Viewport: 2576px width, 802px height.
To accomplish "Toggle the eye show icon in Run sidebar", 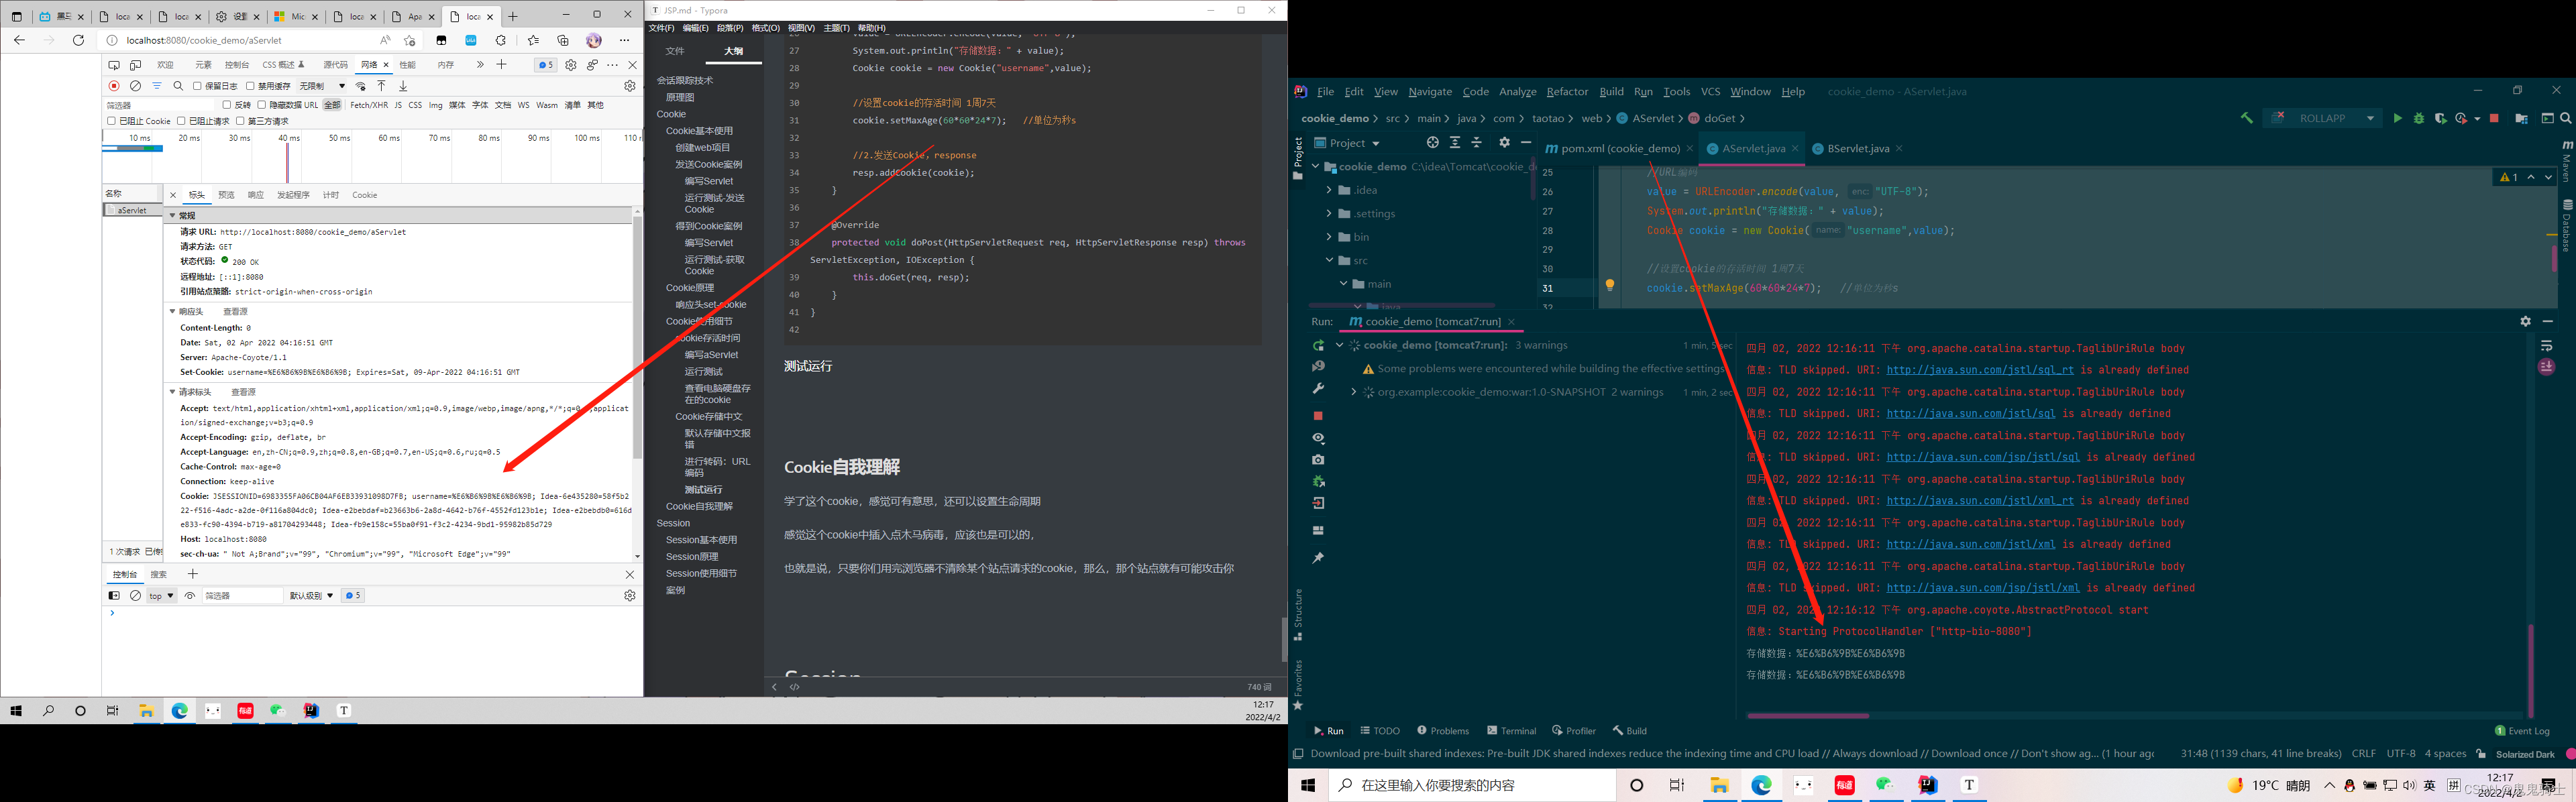I will click(1318, 438).
